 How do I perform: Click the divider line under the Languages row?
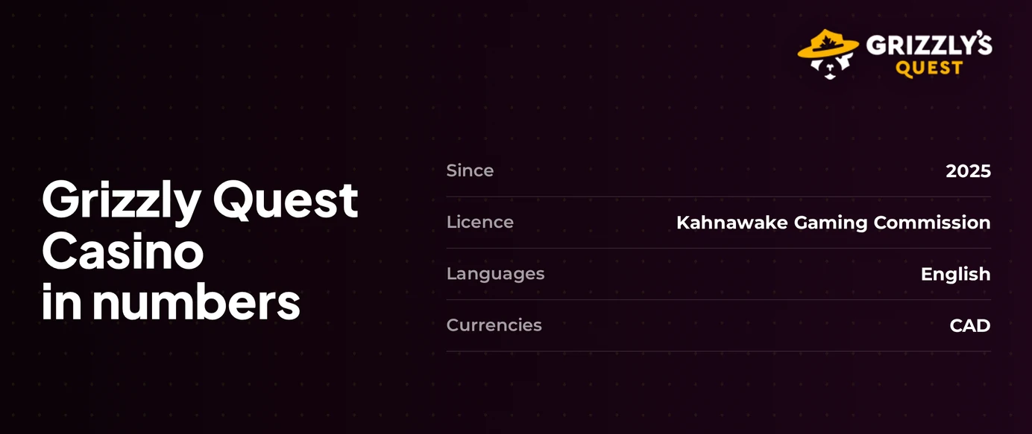[719, 299]
